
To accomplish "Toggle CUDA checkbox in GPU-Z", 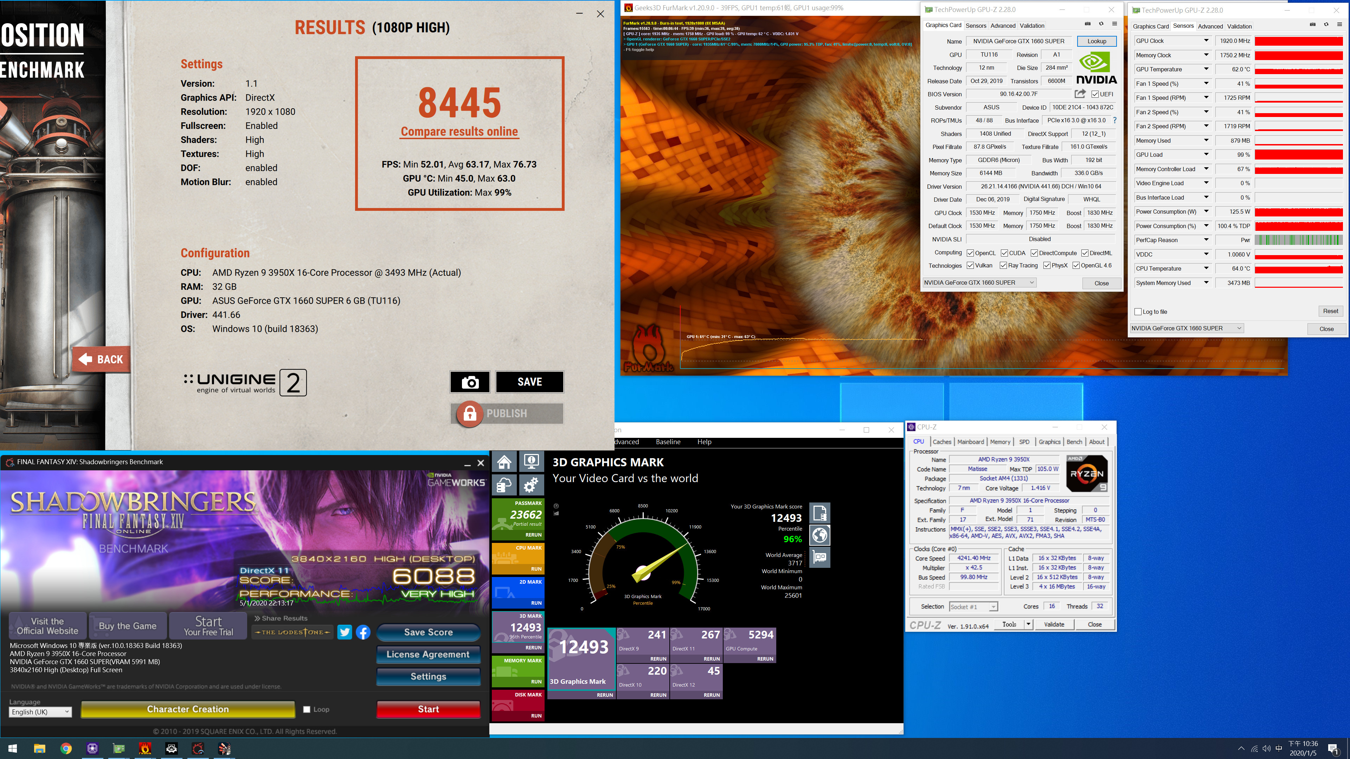I will [1004, 253].
